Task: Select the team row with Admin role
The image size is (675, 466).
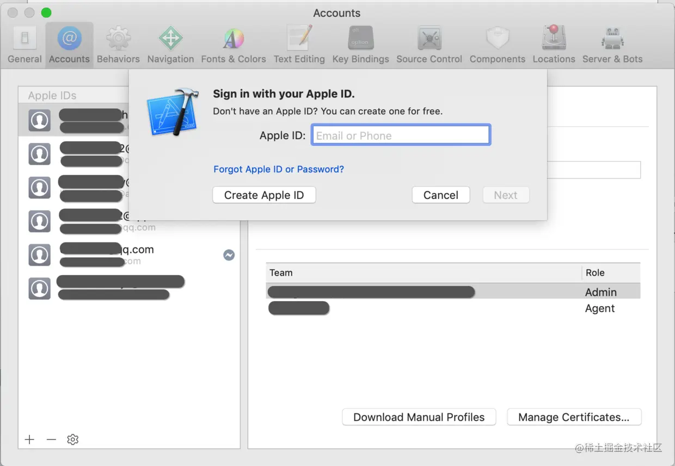Action: pos(453,292)
